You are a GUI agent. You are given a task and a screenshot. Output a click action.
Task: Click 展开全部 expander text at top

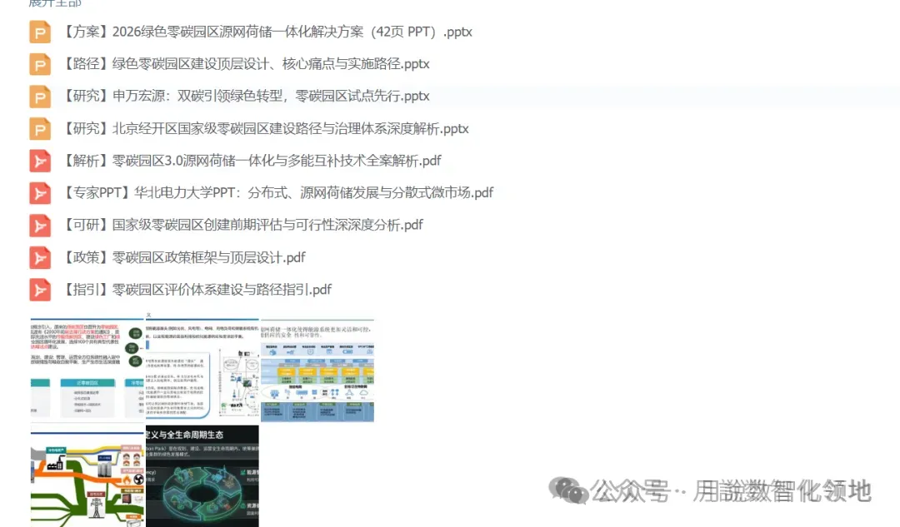[x=55, y=2]
